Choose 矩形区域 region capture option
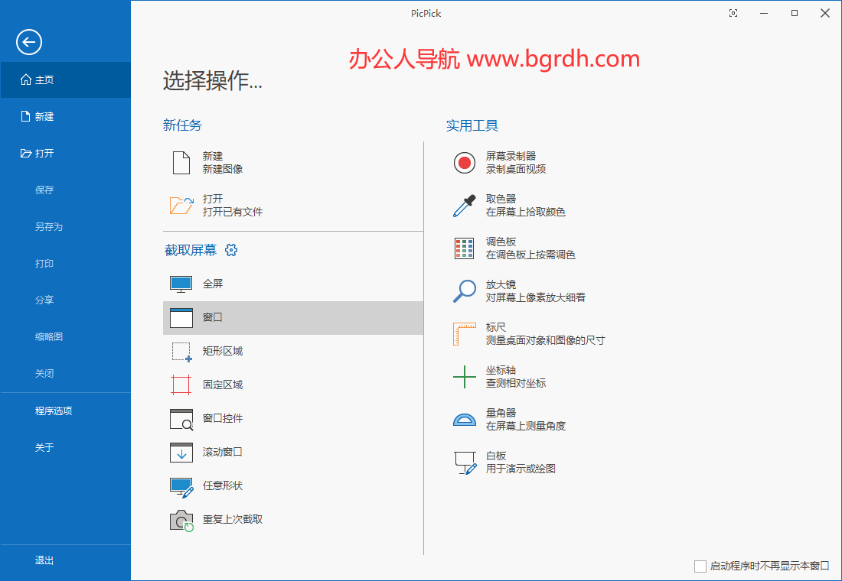This screenshot has width=842, height=581. [222, 351]
